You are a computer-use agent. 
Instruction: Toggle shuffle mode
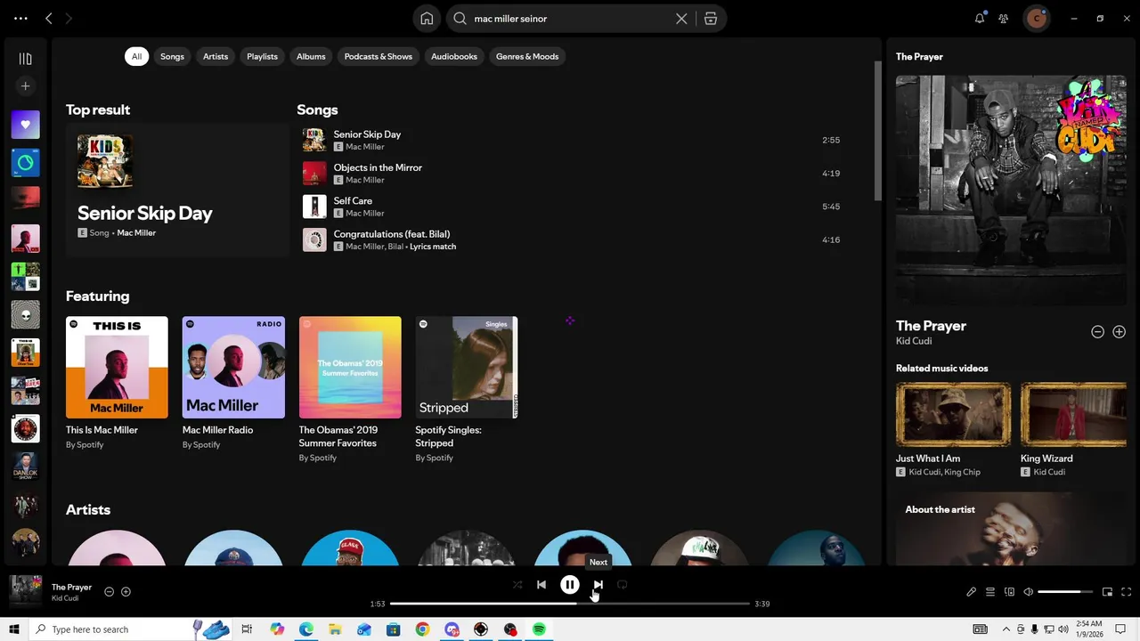tap(517, 585)
